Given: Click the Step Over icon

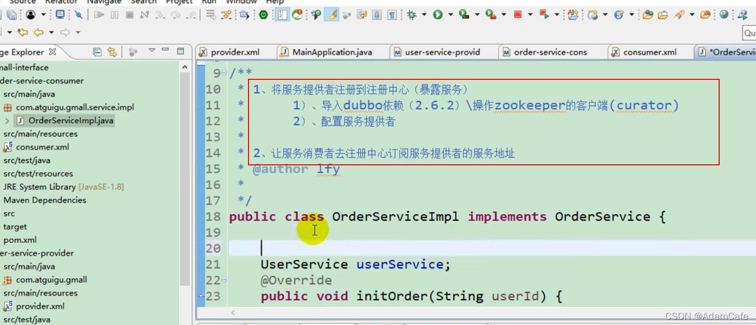Looking at the screenshot, I should (x=175, y=15).
